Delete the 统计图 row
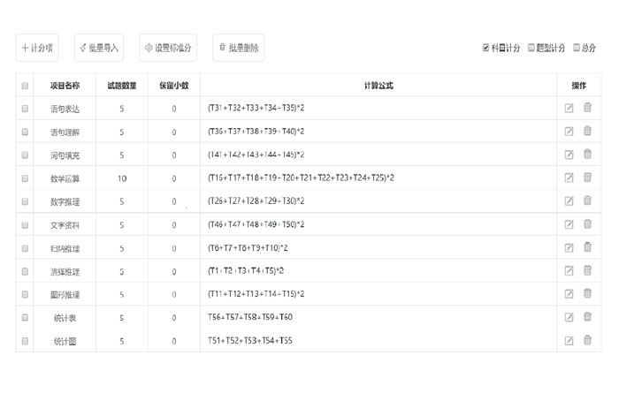The image size is (619, 393). coord(587,340)
